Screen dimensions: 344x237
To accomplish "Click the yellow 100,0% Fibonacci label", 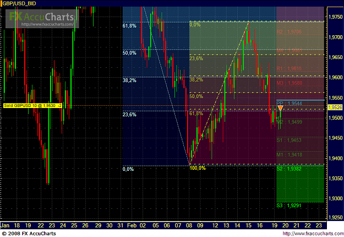I will point(198,168).
